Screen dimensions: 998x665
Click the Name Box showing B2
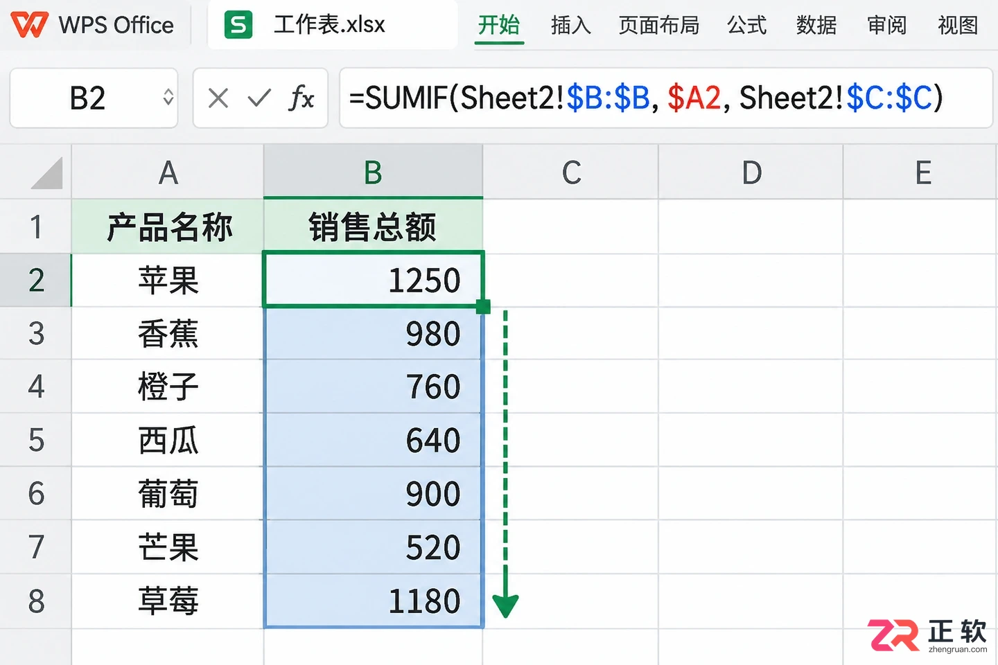[94, 98]
